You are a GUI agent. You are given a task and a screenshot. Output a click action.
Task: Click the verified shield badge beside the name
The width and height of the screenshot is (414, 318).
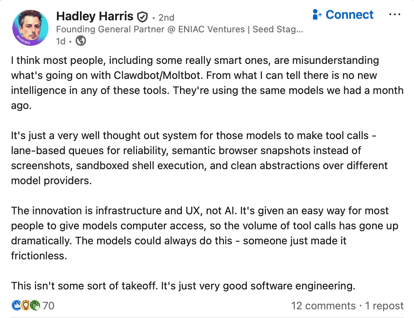(x=142, y=17)
